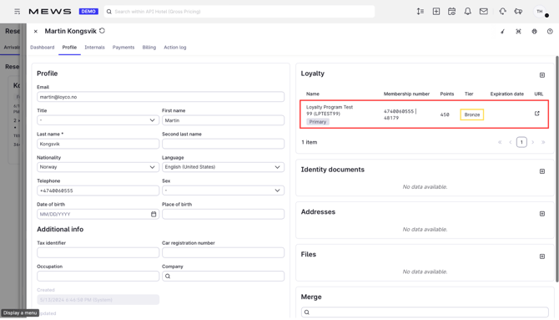Open the Date of birth calendar picker
The width and height of the screenshot is (559, 320).
point(154,214)
